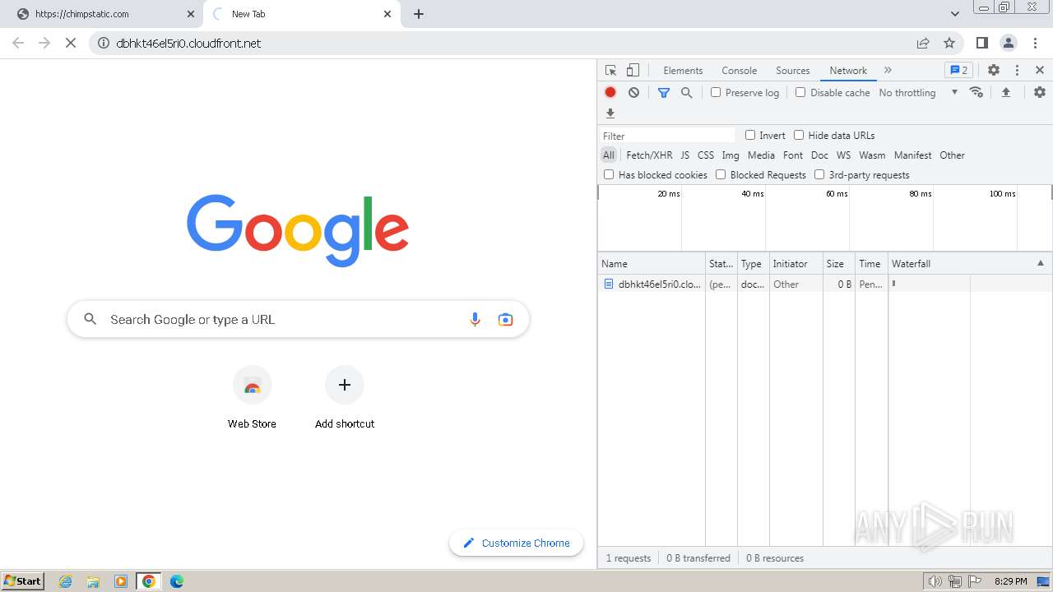1053x592 pixels.
Task: Focus the Google search box
Action: click(298, 319)
